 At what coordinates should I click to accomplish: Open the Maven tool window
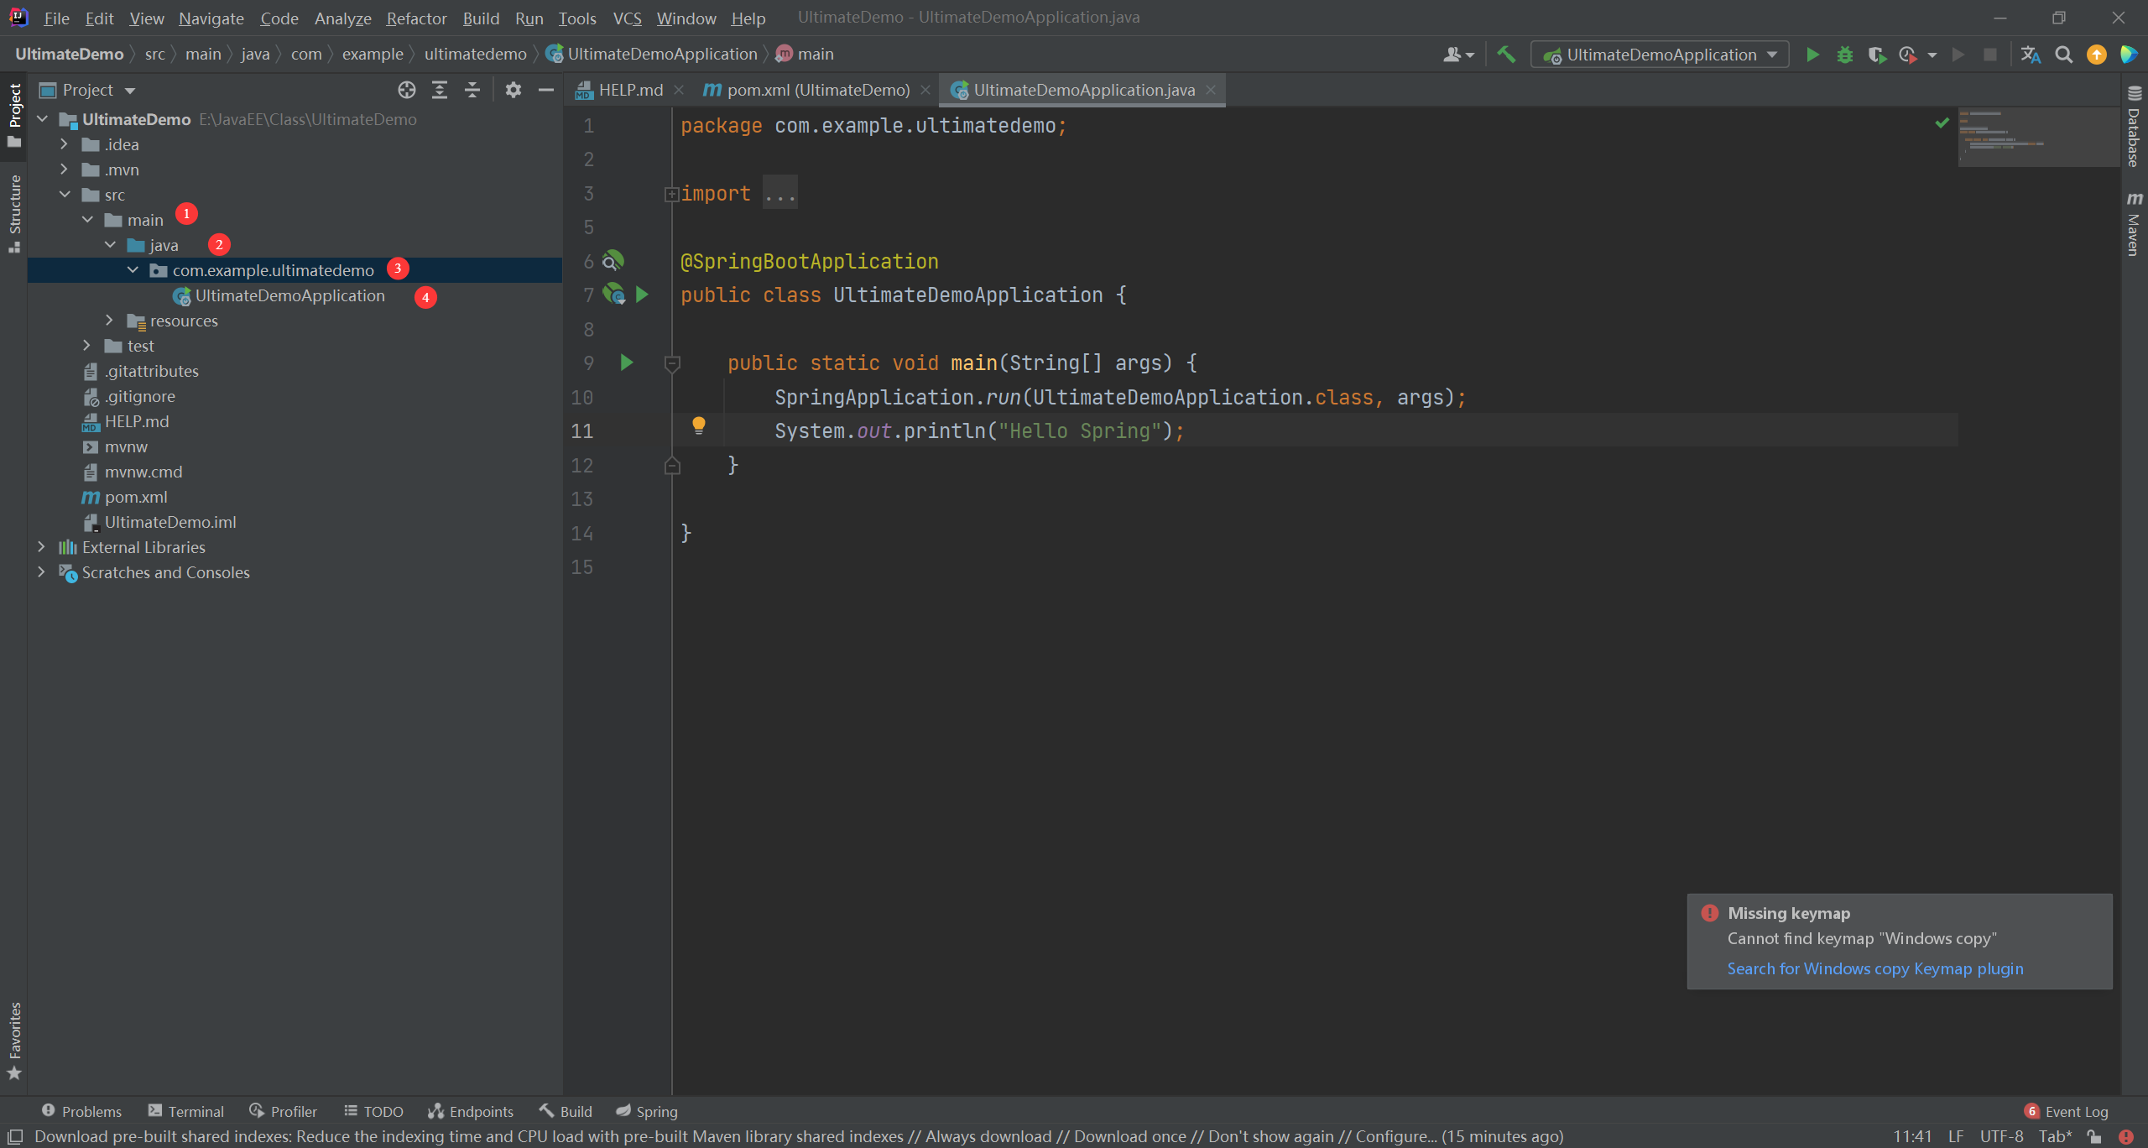pyautogui.click(x=2135, y=224)
